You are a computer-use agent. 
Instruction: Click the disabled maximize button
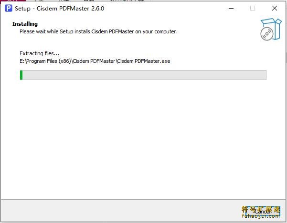click(x=253, y=8)
